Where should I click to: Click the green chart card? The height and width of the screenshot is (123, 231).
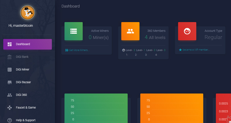96,108
